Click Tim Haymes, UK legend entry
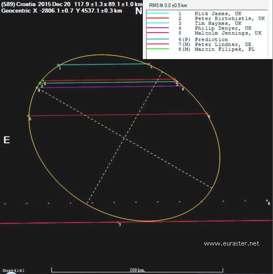The image size is (273, 274). tap(218, 23)
